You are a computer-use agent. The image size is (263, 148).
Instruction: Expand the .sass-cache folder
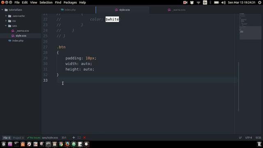[x=6, y=16]
